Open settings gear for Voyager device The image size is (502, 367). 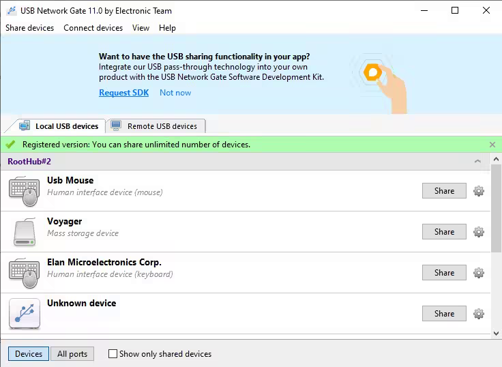479,232
